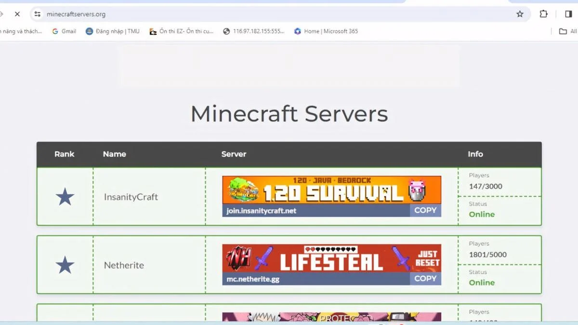Stop loading the page with the X button
Viewport: 578px width, 325px height.
17,14
